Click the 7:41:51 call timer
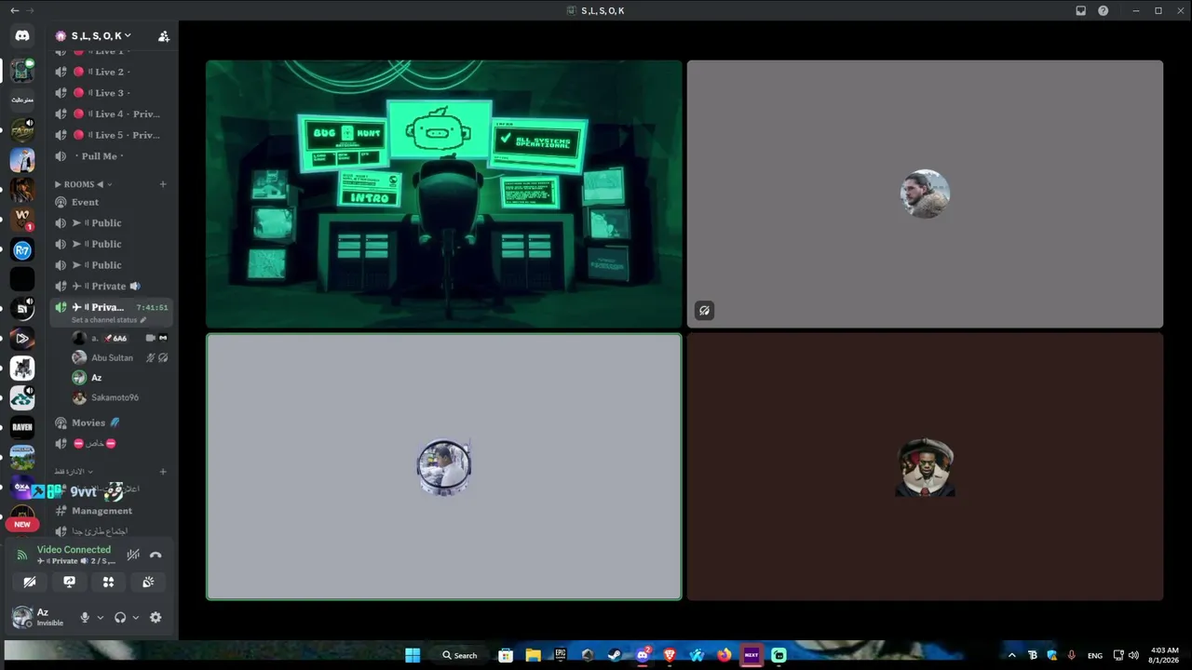The height and width of the screenshot is (670, 1192). [152, 307]
